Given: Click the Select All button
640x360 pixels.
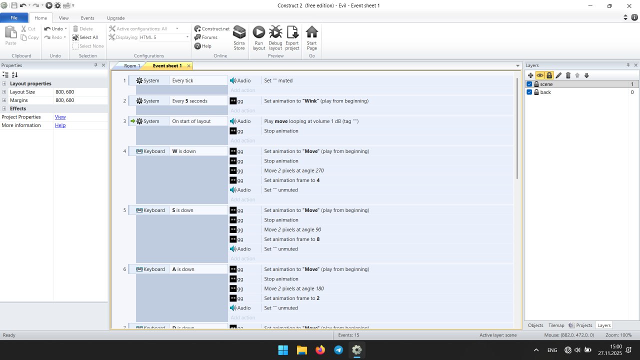Looking at the screenshot, I should (85, 37).
